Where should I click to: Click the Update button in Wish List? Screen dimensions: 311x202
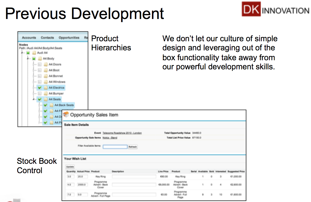pyautogui.click(x=70, y=167)
